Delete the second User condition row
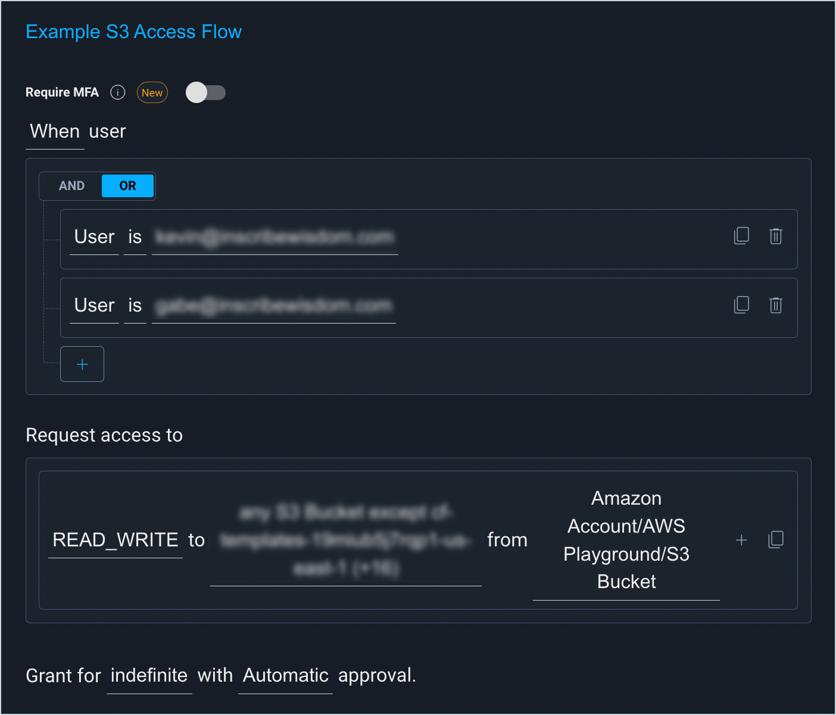Image resolution: width=836 pixels, height=715 pixels. [775, 305]
